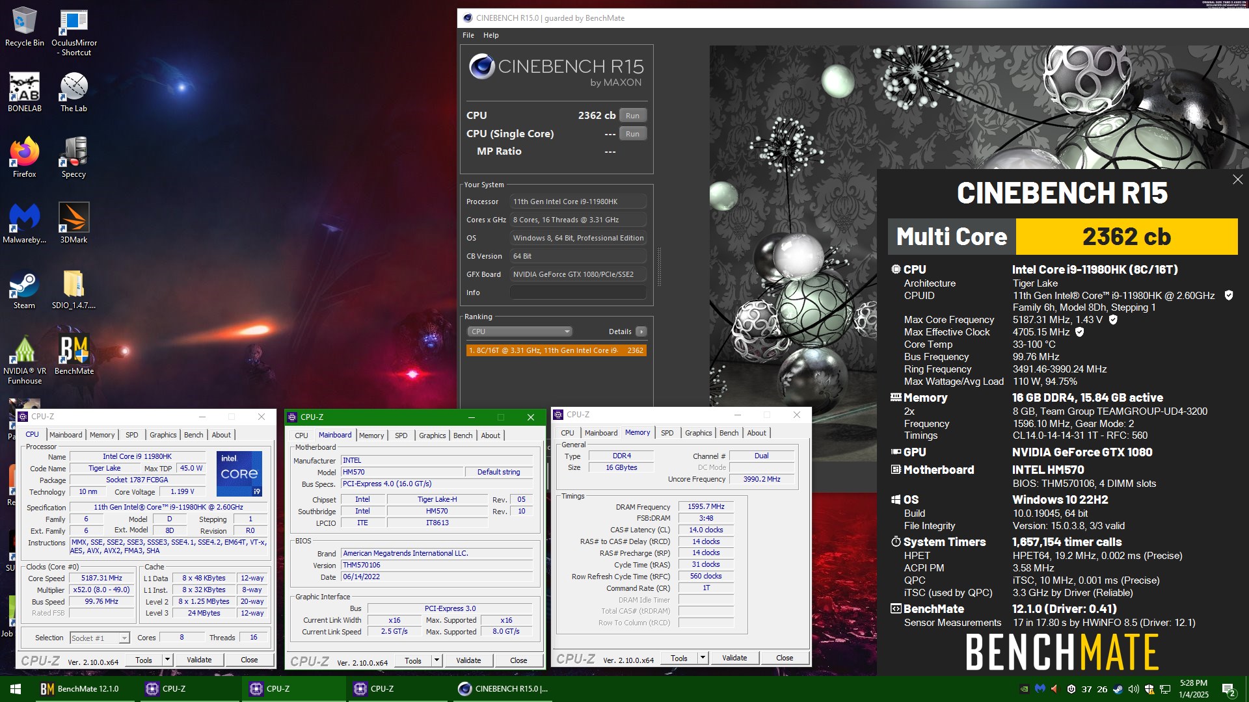The image size is (1249, 702).
Task: Click the Steam tray icon
Action: 1118,689
